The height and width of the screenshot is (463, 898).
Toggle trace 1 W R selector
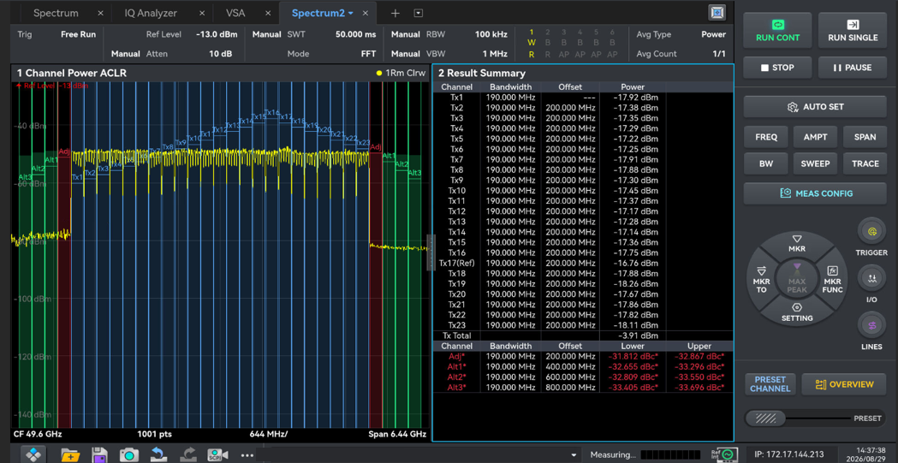point(532,43)
